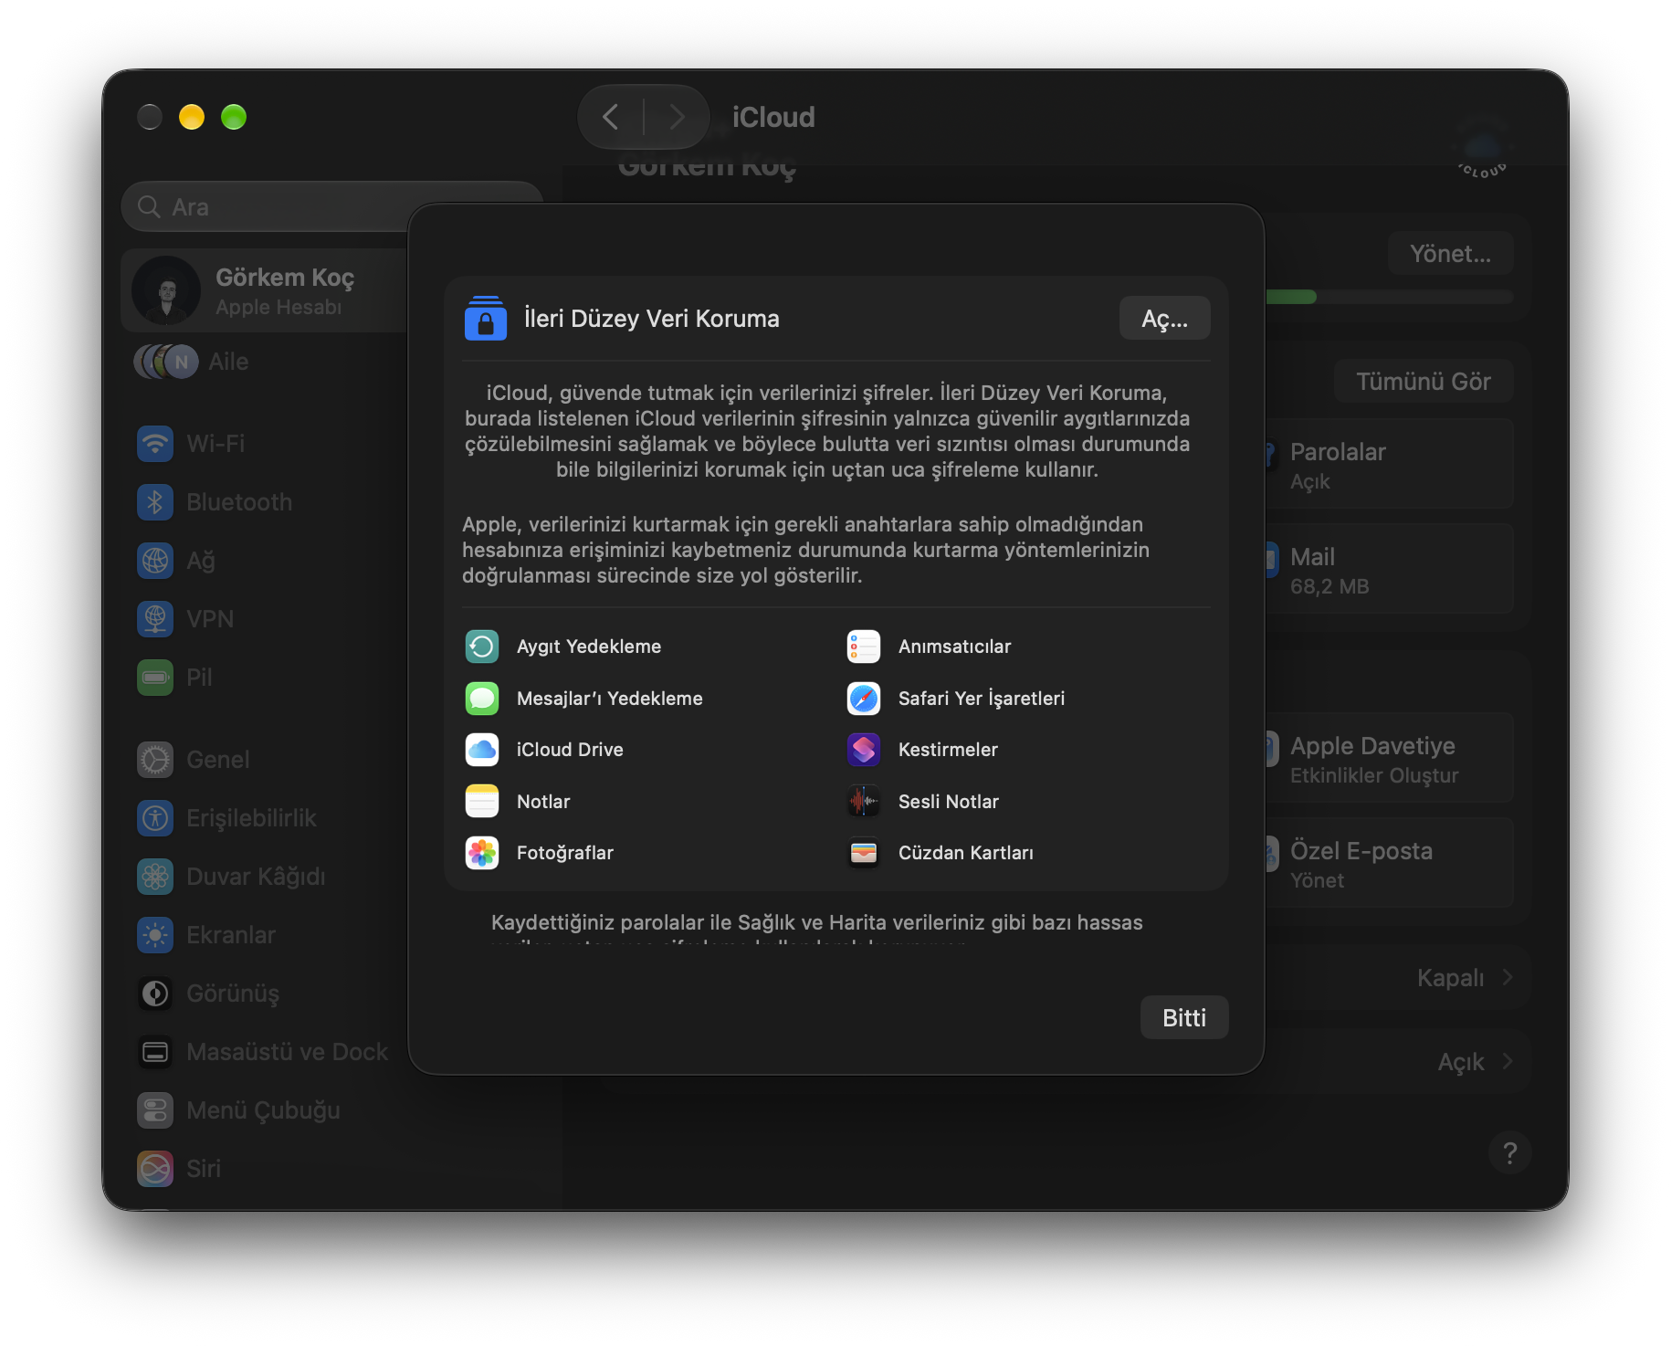
Task: Go back with the toolbar back arrow
Action: click(611, 117)
